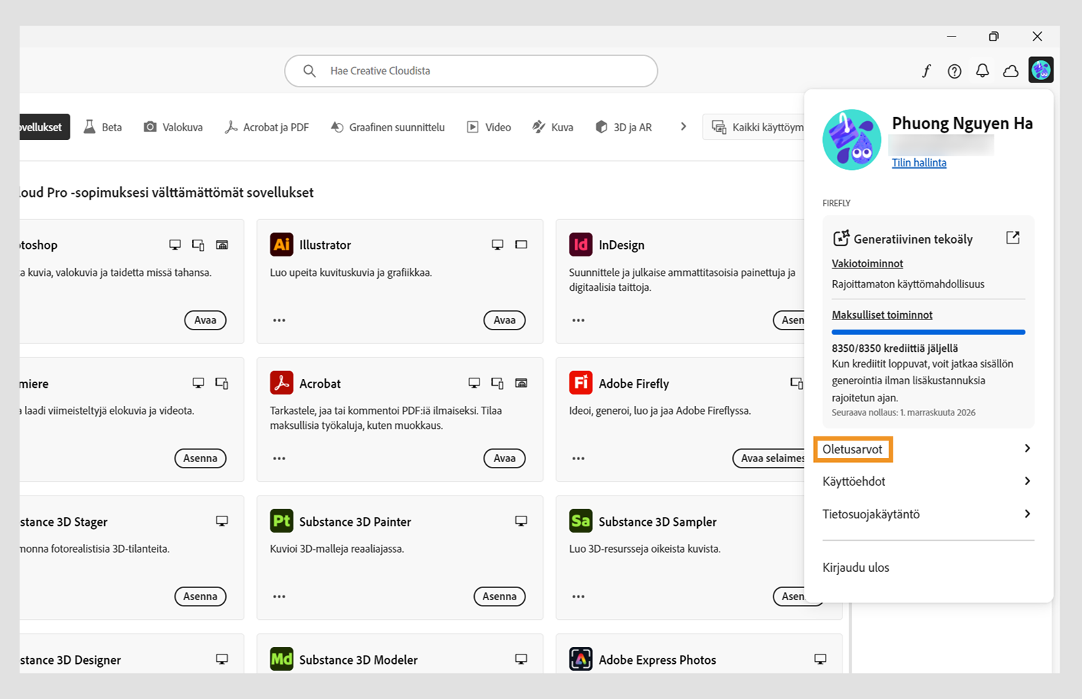The height and width of the screenshot is (699, 1082).
Task: Open generative AI external link icon
Action: (1012, 238)
